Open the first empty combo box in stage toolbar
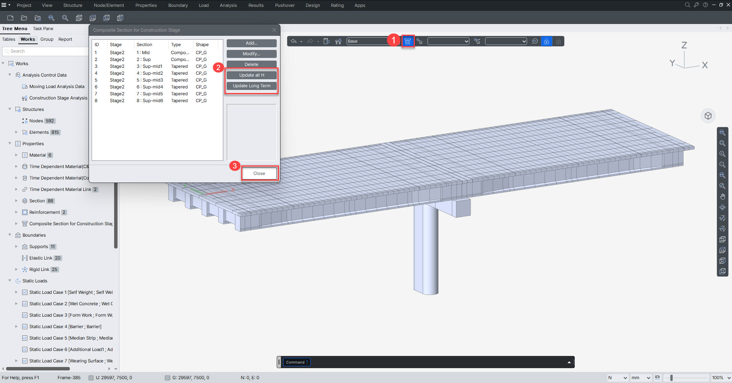Image resolution: width=732 pixels, height=383 pixels. 448,41
